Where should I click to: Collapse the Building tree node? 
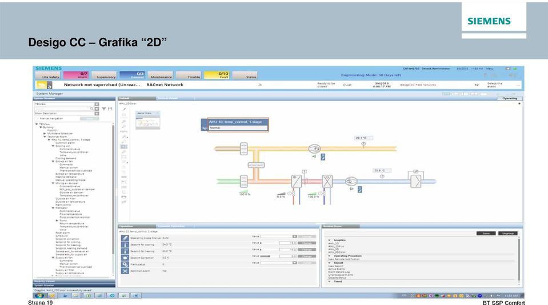click(x=41, y=127)
